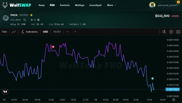Viewport: 182px width, 103px height.
Task: Click the PACK token avatar
Action: coord(6,18)
